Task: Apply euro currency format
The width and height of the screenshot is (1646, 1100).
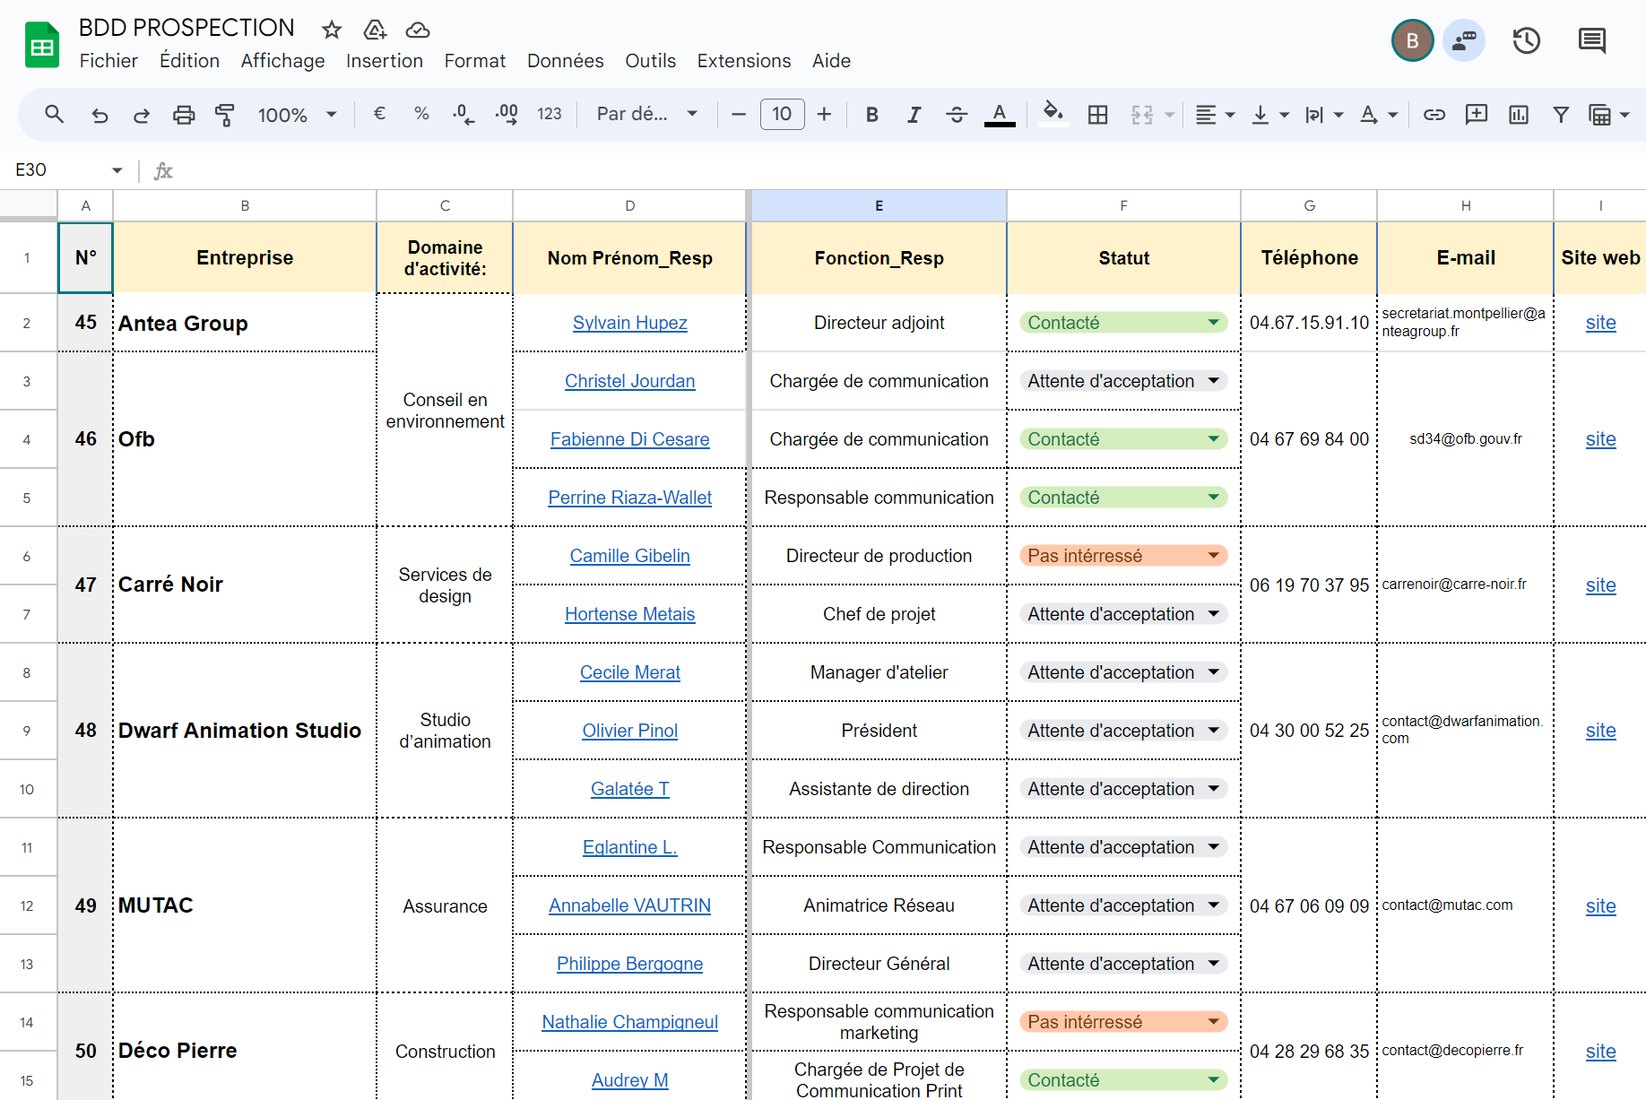Action: point(379,114)
